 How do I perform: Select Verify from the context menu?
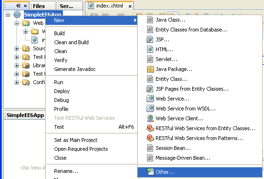[92, 60]
